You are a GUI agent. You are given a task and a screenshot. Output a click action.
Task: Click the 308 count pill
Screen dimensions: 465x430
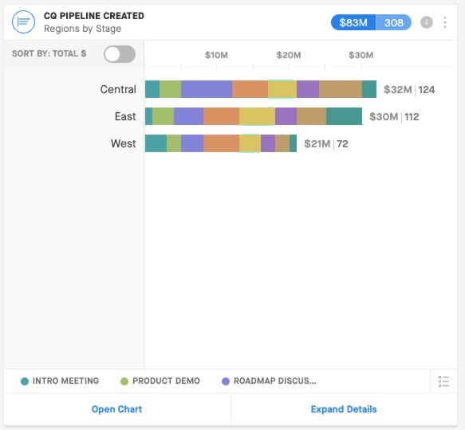point(394,22)
